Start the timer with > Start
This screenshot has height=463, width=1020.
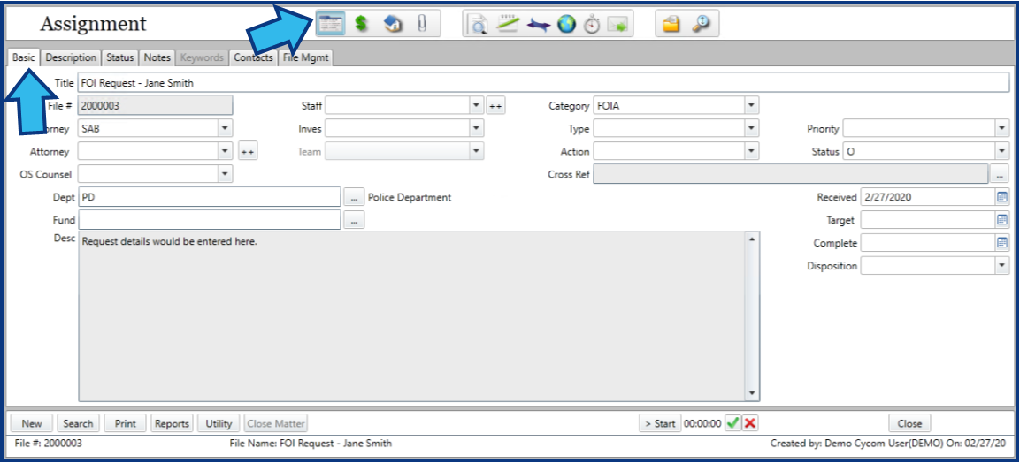tap(660, 423)
